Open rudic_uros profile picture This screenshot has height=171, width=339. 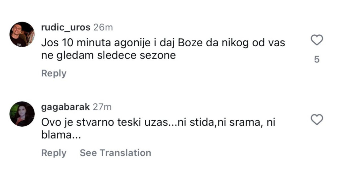pyautogui.click(x=22, y=34)
